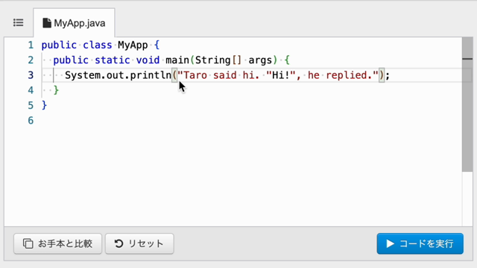Click the word main on line 2
This screenshot has height=268, width=477.
pyautogui.click(x=177, y=60)
